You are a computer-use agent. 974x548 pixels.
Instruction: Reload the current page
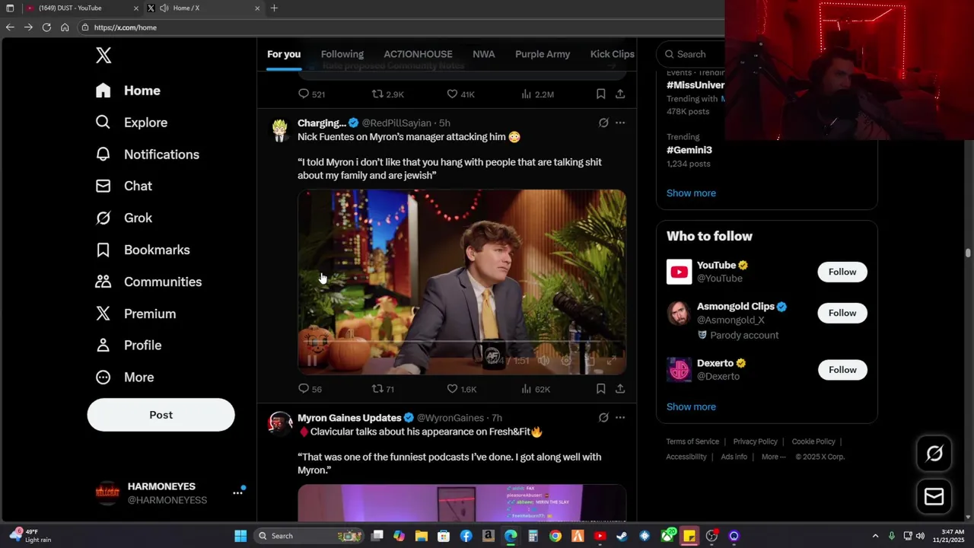46,27
